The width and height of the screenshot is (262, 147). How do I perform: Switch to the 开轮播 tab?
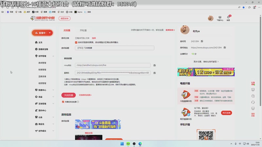click(83, 30)
